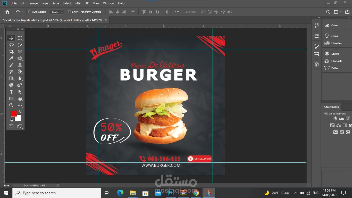352x198 pixels.
Task: Open Google Chrome from the taskbar
Action: [196, 193]
